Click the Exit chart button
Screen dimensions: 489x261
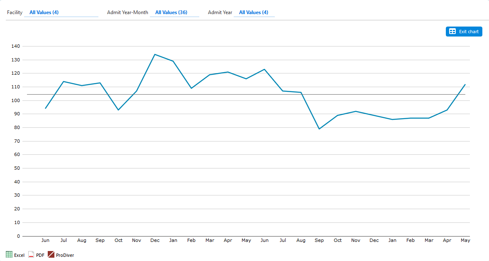[464, 32]
